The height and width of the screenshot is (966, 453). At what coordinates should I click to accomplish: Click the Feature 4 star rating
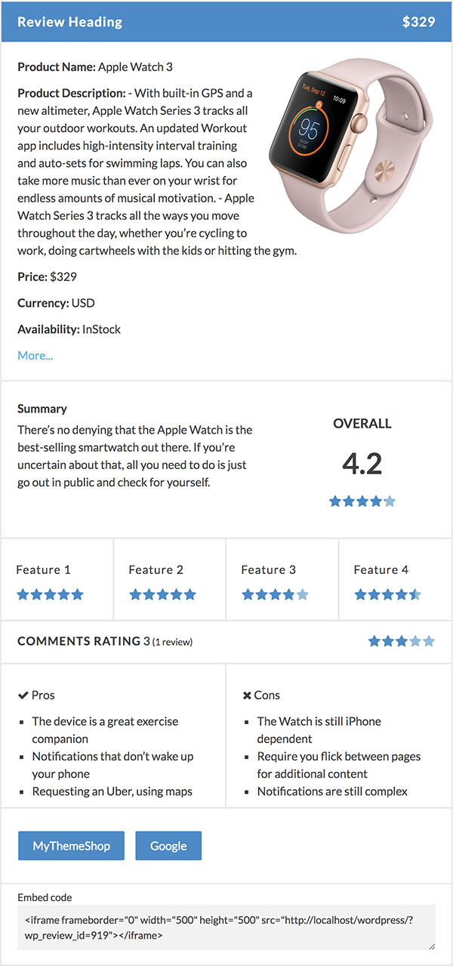[x=387, y=594]
